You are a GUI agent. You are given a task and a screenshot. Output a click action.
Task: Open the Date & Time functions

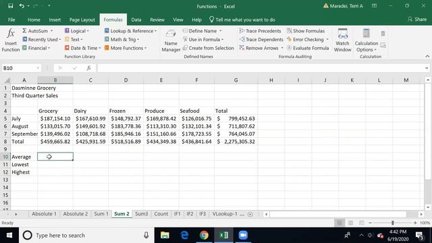tap(82, 48)
